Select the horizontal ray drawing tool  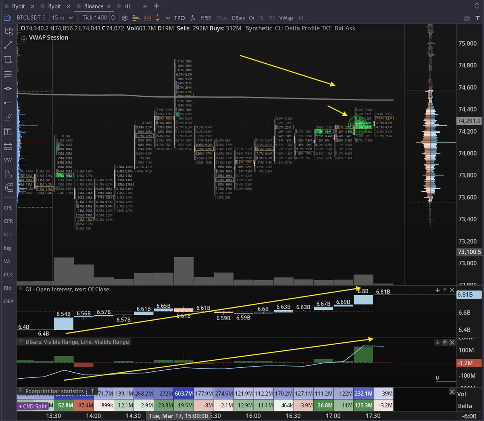click(8, 103)
